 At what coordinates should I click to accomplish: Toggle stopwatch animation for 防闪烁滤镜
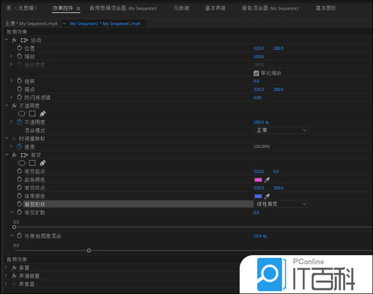(20, 97)
